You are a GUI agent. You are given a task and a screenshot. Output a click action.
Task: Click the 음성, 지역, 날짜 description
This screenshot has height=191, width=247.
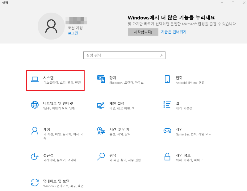point(120,134)
